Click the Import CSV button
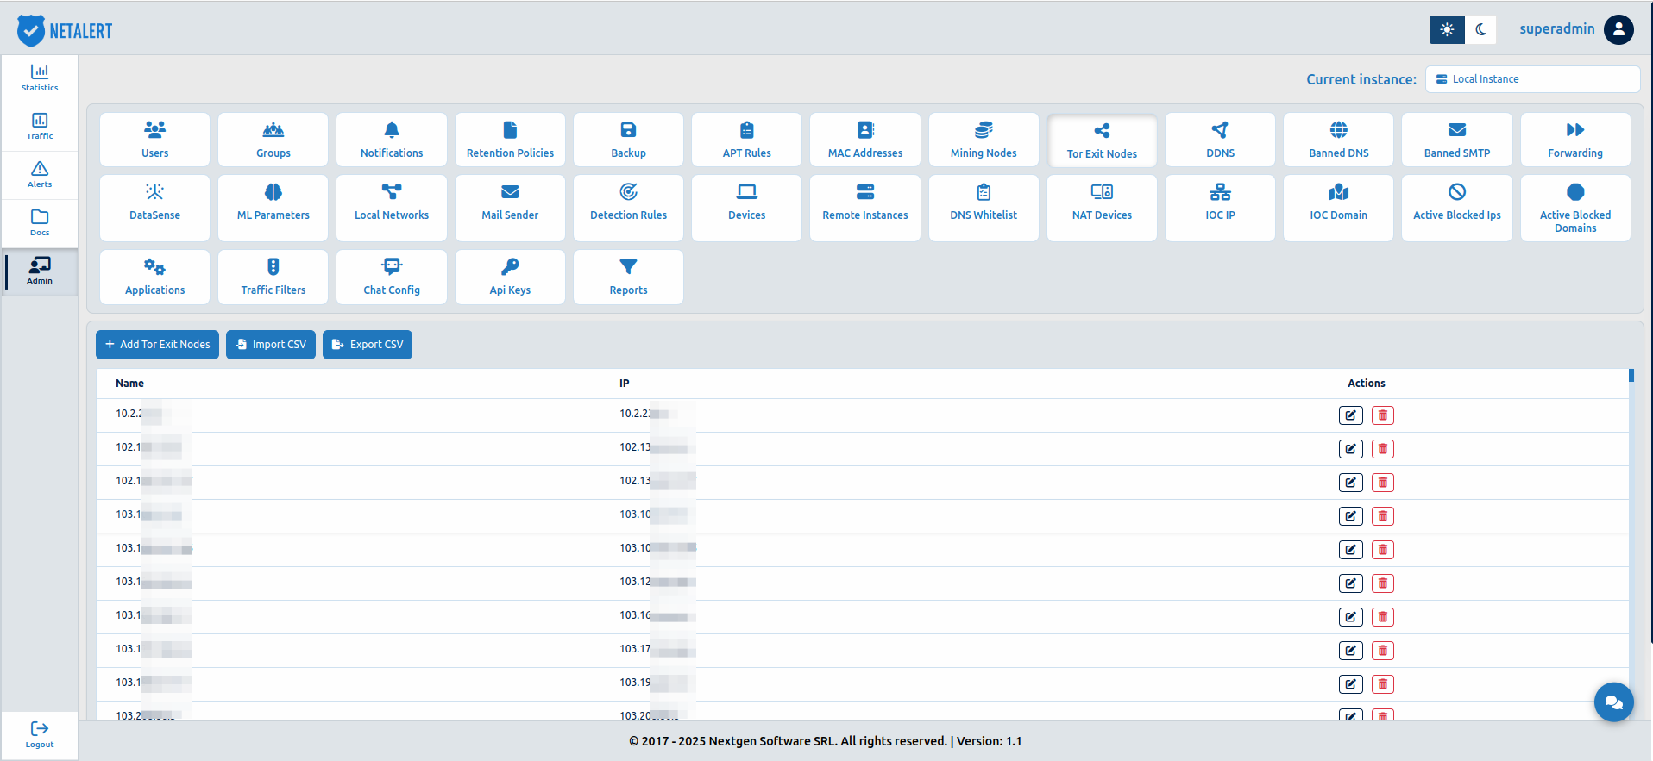 pyautogui.click(x=271, y=345)
